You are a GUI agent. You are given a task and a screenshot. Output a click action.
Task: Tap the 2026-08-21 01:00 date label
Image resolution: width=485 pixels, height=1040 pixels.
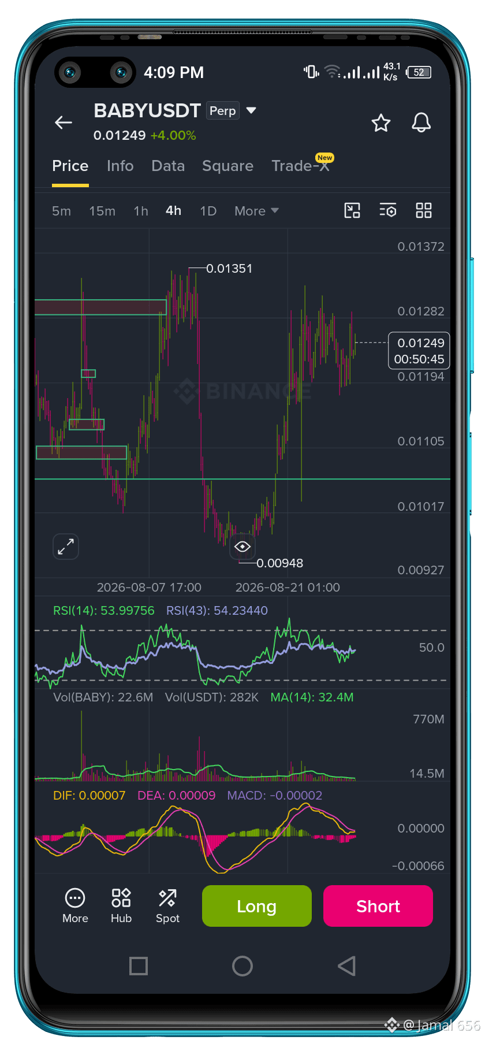288,588
